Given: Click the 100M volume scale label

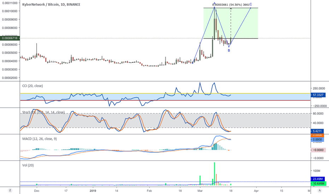Looking at the screenshot, I should tap(316, 171).
